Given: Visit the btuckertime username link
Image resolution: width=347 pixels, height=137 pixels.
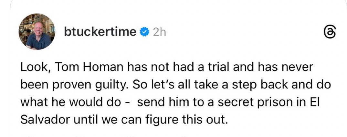Looking at the screenshot, I should [100, 32].
